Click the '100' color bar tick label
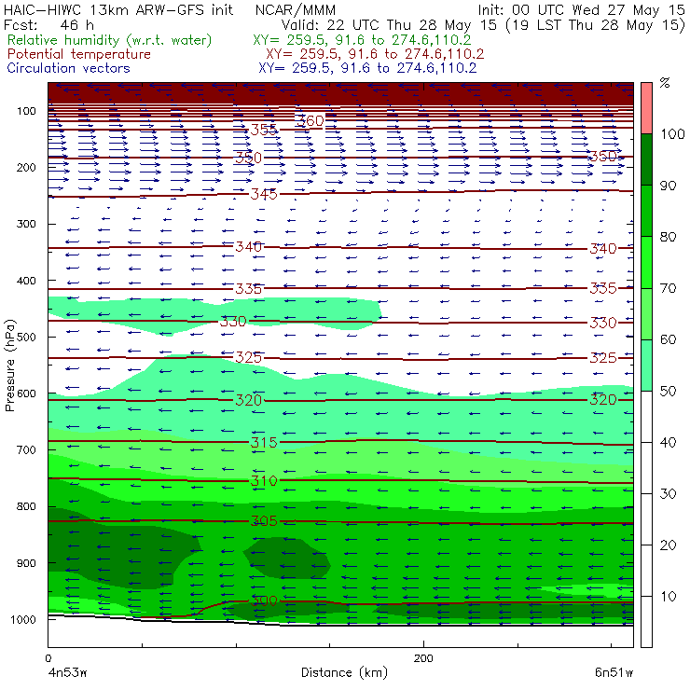This screenshot has width=690, height=690. point(672,134)
